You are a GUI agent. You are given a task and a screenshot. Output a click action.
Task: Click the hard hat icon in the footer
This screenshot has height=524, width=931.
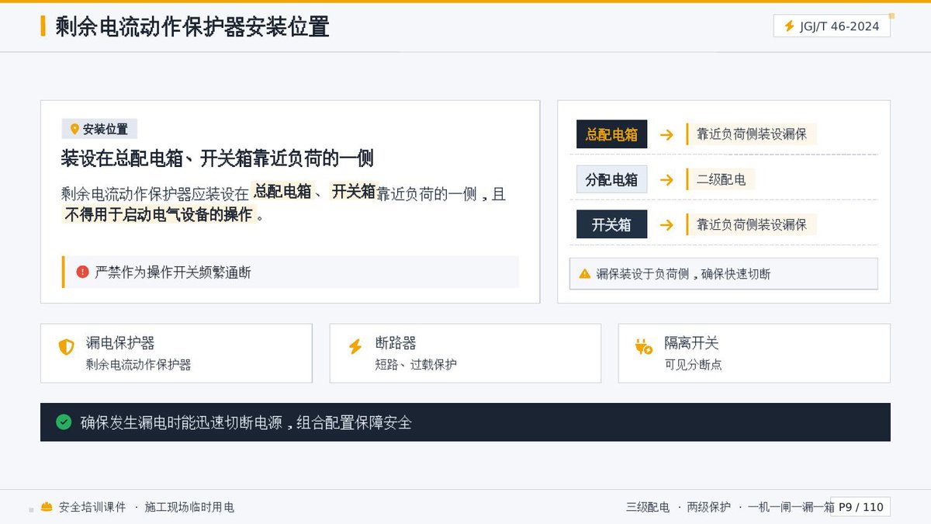(x=47, y=507)
